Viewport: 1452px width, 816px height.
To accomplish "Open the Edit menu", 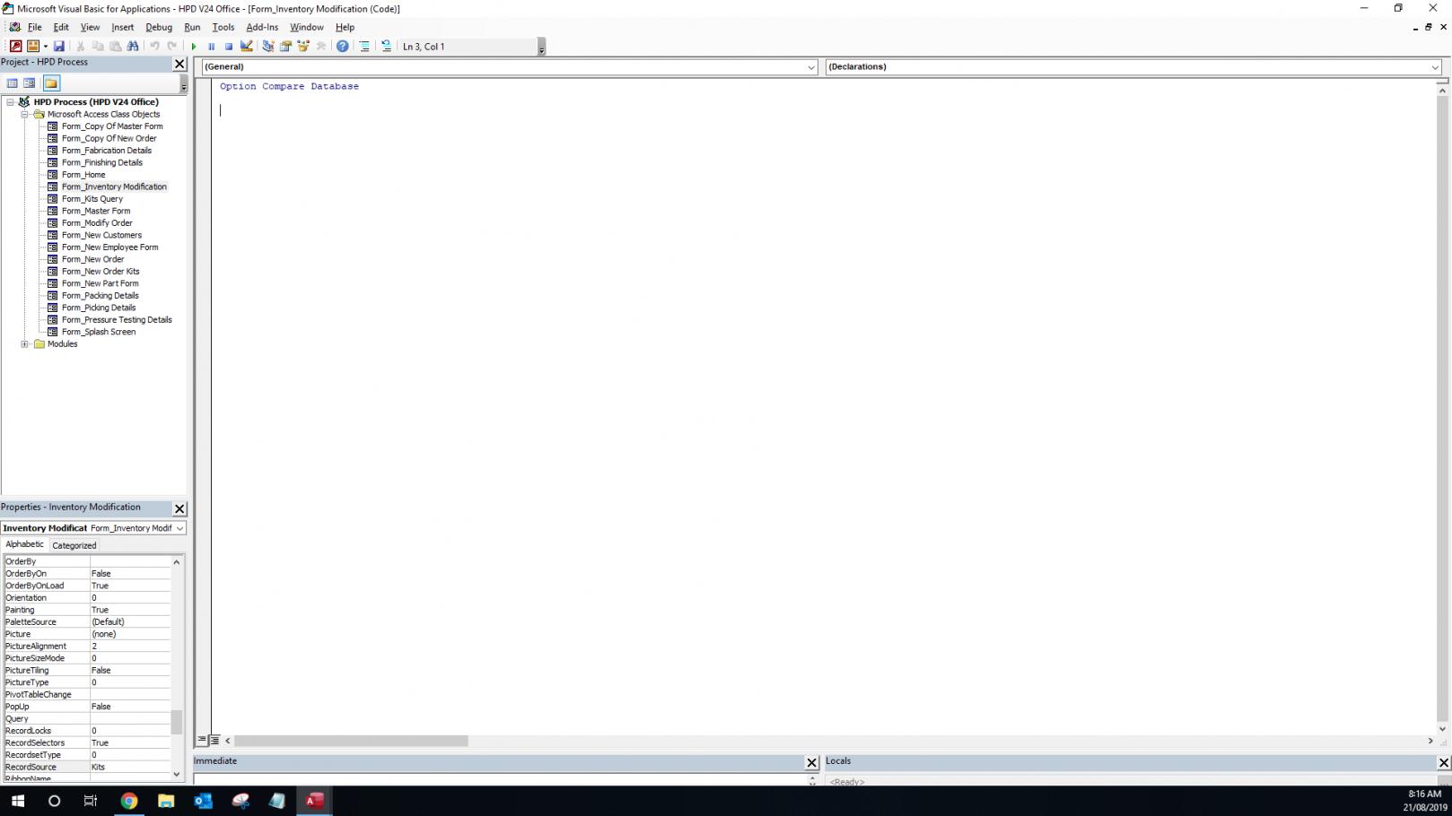I will [x=61, y=27].
